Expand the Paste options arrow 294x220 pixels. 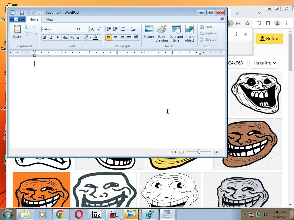click(17, 40)
